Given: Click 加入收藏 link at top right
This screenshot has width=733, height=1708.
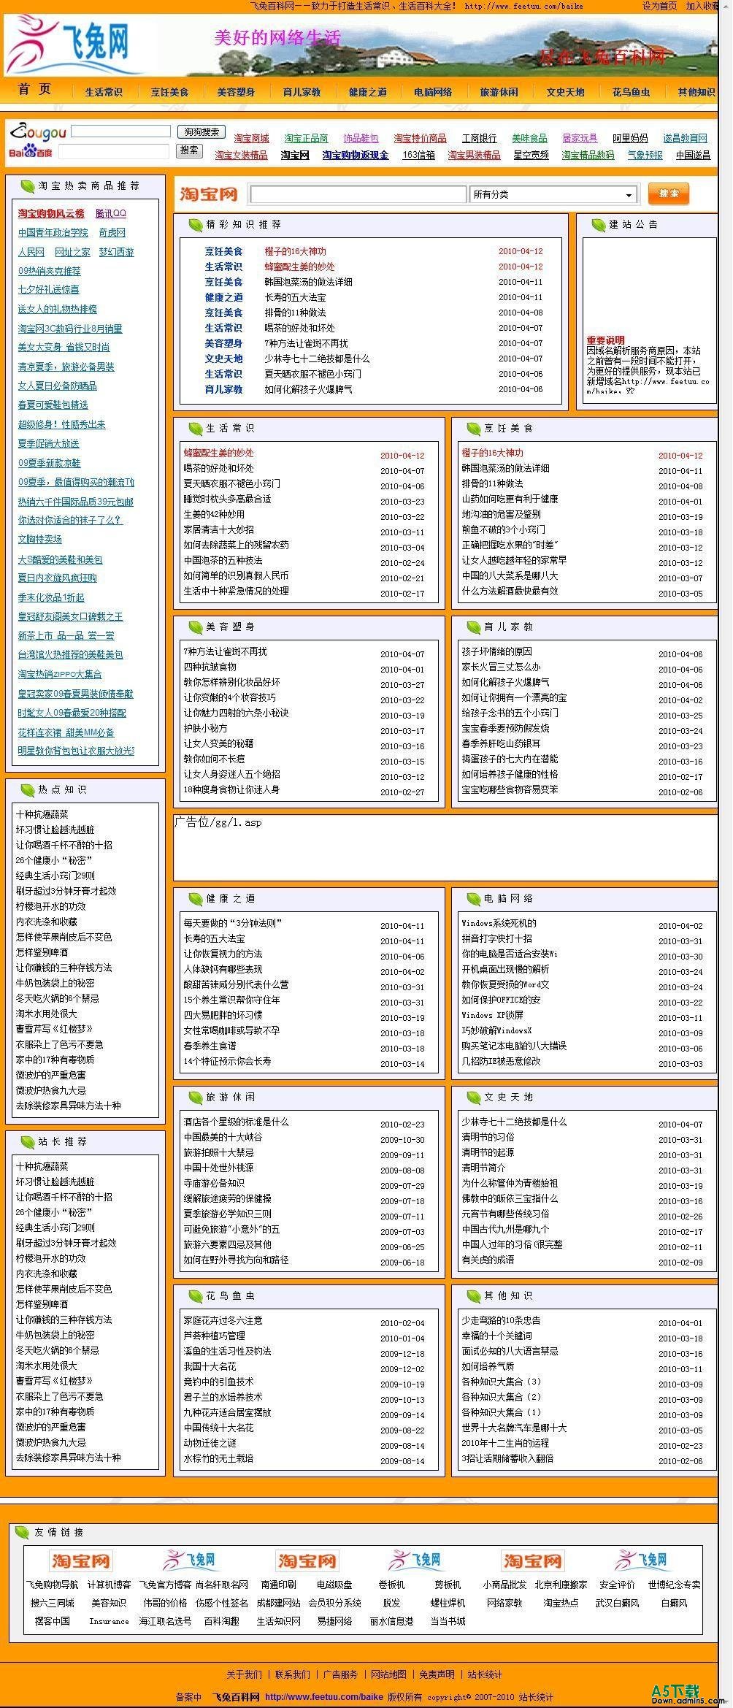Looking at the screenshot, I should tap(702, 6).
